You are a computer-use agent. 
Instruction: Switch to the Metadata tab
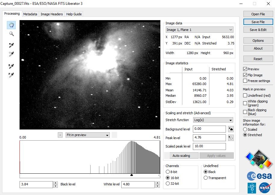coord(30,14)
